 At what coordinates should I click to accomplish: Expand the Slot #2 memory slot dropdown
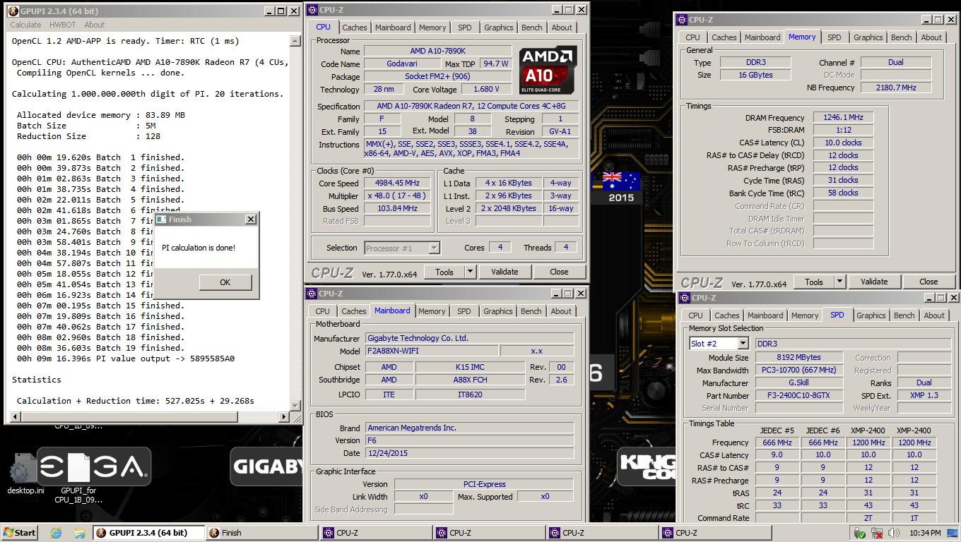click(743, 344)
